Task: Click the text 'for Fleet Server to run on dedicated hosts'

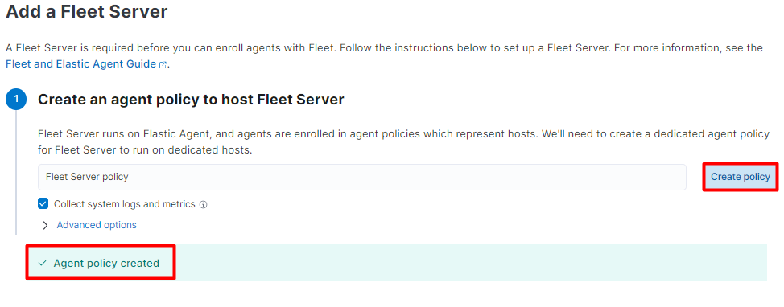Action: [x=144, y=149]
